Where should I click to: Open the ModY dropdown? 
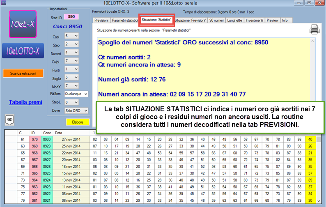(71, 86)
